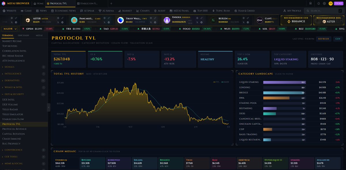Filter by the Arbitrum chain card
Image resolution: width=346 pixels, height=170 pixels.
[x=249, y=163]
